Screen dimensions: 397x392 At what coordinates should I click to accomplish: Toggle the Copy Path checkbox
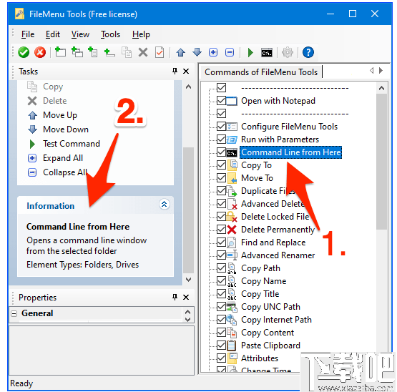tap(221, 268)
